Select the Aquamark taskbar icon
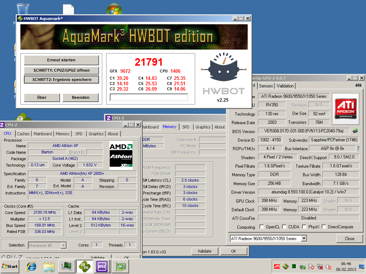The height and width of the screenshot is (274, 366). pyautogui.click(x=84, y=266)
